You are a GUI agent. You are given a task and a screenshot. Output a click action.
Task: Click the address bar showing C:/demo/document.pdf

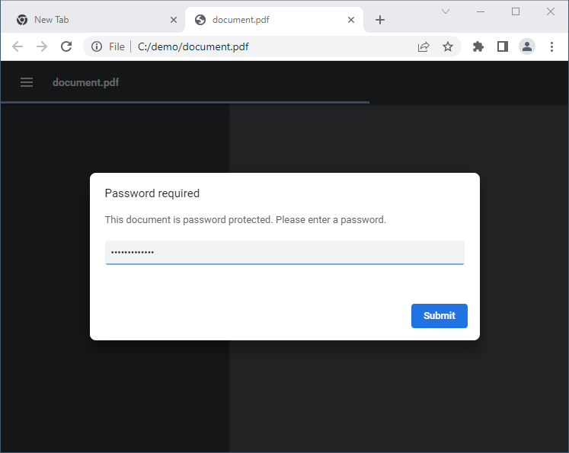(272, 46)
